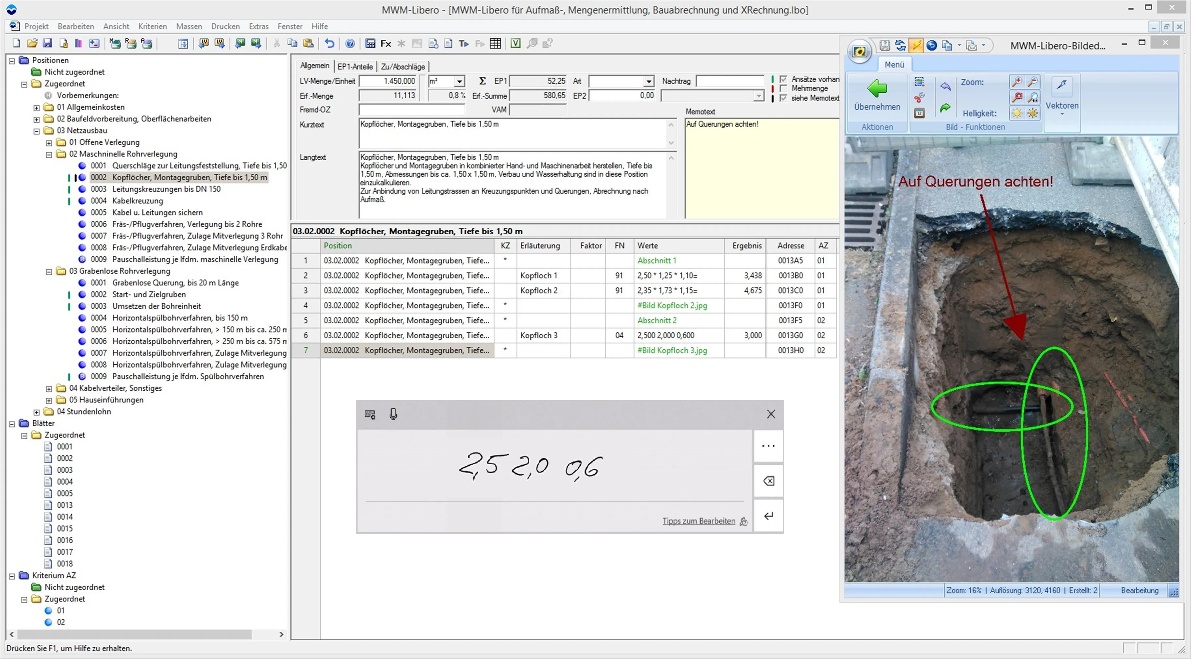Open the Drucken menu
The image size is (1191, 659).
tap(225, 26)
